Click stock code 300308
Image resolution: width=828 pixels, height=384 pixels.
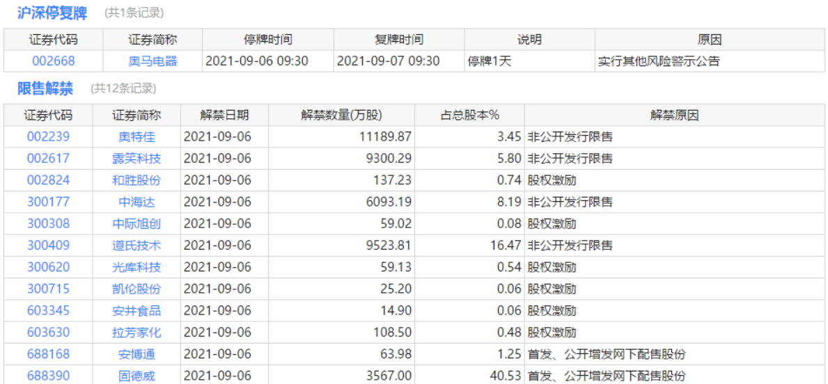48,224
